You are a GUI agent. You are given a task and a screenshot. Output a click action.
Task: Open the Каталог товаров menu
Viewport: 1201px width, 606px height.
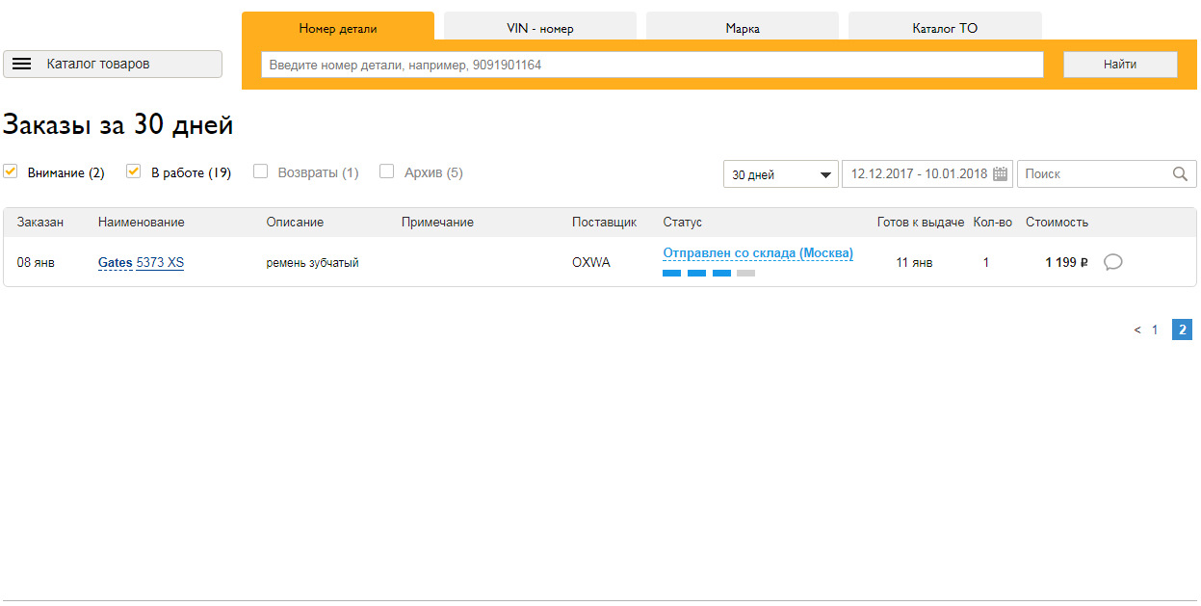113,65
